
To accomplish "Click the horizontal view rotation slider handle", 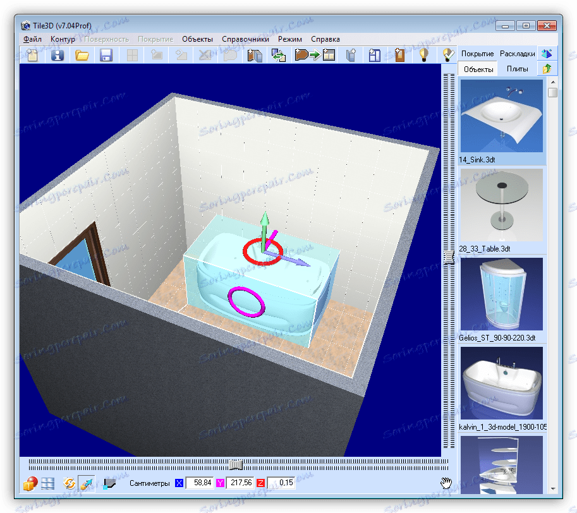I will point(236,465).
